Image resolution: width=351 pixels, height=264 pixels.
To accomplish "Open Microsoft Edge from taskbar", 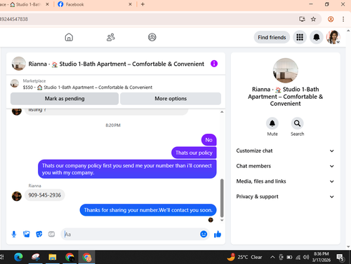I will pos(18,257).
